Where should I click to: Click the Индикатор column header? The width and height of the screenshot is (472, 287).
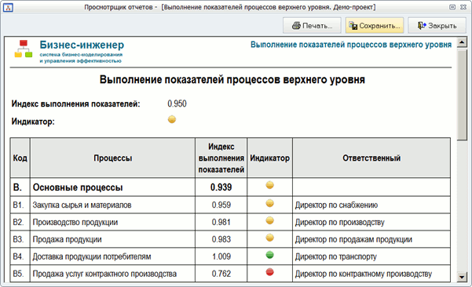269,158
